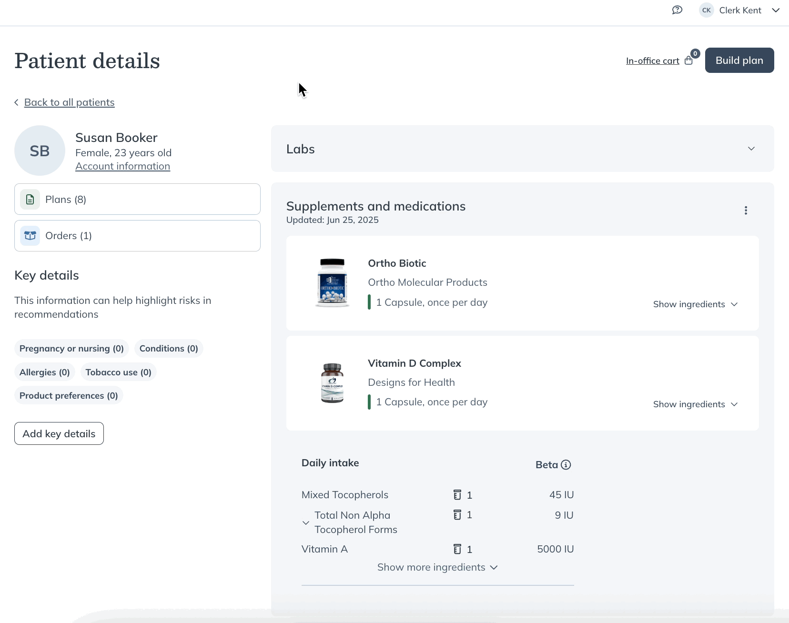Image resolution: width=789 pixels, height=623 pixels.
Task: Click the Plans document icon
Action: pyautogui.click(x=30, y=199)
